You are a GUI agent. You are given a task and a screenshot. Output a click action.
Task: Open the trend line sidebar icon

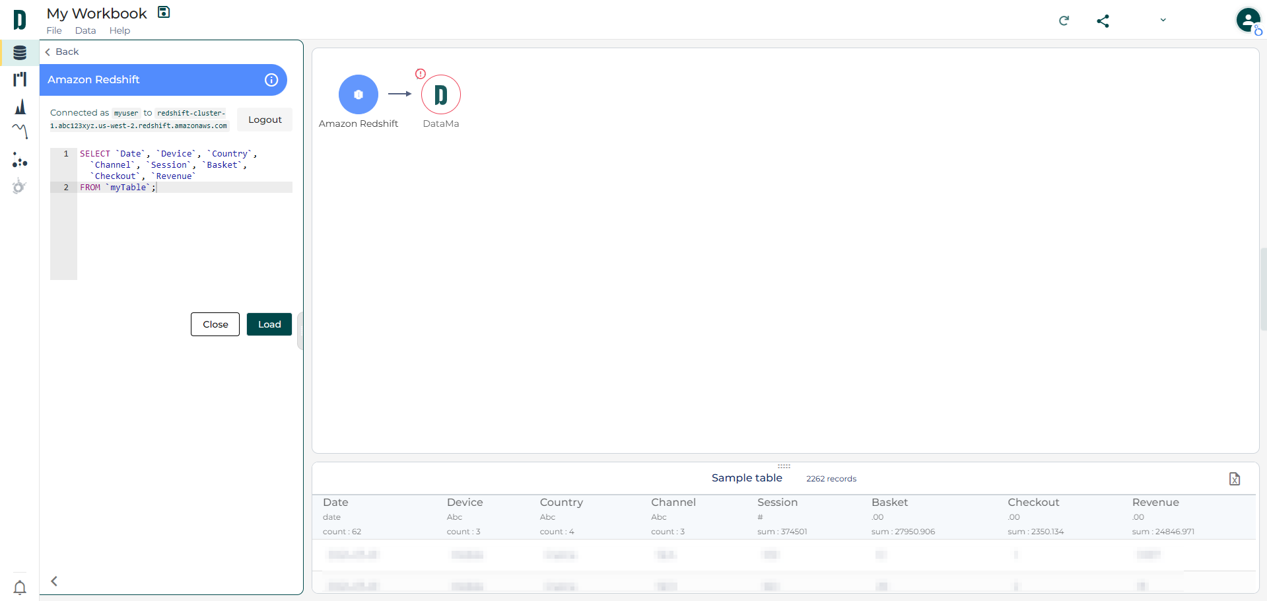[20, 131]
